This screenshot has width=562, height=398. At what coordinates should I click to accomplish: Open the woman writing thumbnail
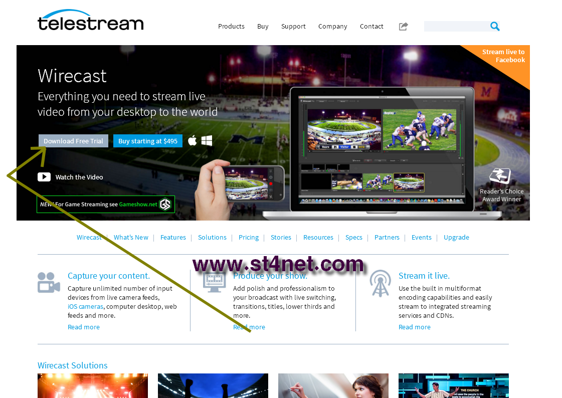(333, 386)
